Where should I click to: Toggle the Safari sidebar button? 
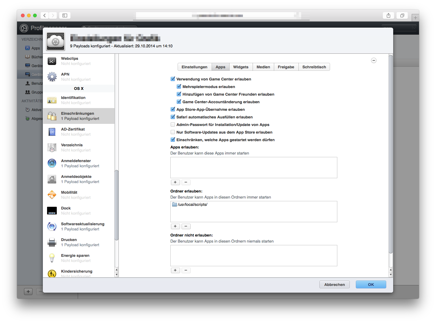pyautogui.click(x=65, y=15)
